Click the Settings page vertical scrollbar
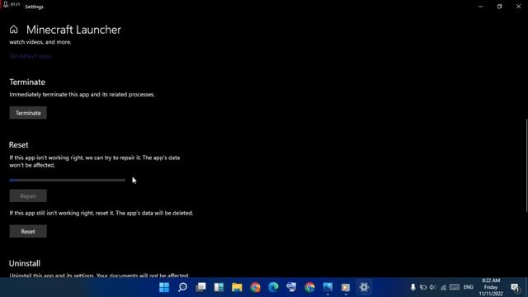Screen dimensions: 528x297 pos(526,165)
